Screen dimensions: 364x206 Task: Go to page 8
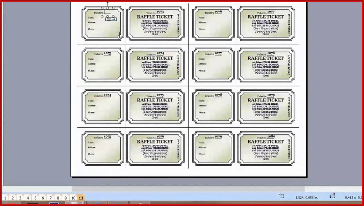(x=58, y=198)
